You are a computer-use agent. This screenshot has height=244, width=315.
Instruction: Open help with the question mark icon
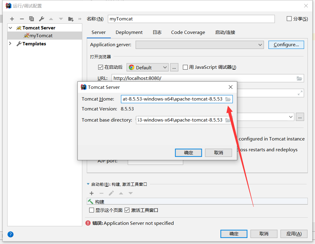11,234
